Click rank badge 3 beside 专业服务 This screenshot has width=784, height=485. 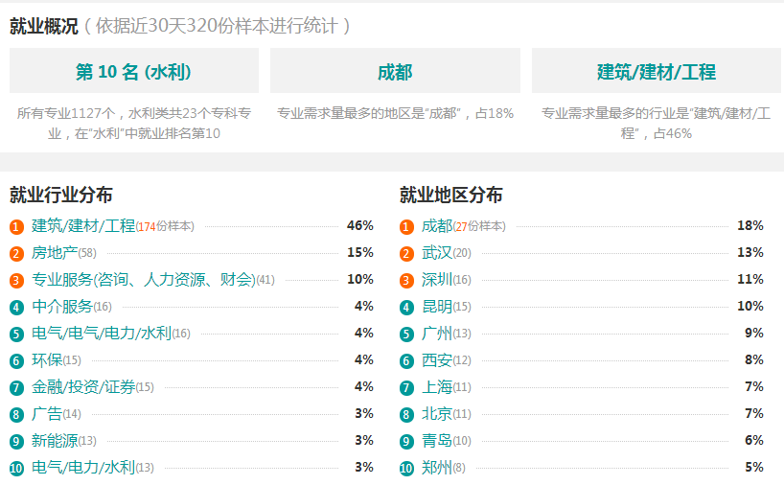pyautogui.click(x=16, y=281)
